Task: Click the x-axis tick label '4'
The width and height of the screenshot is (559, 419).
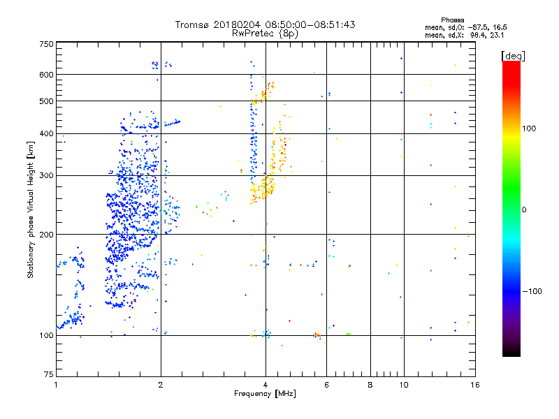Action: 266,385
